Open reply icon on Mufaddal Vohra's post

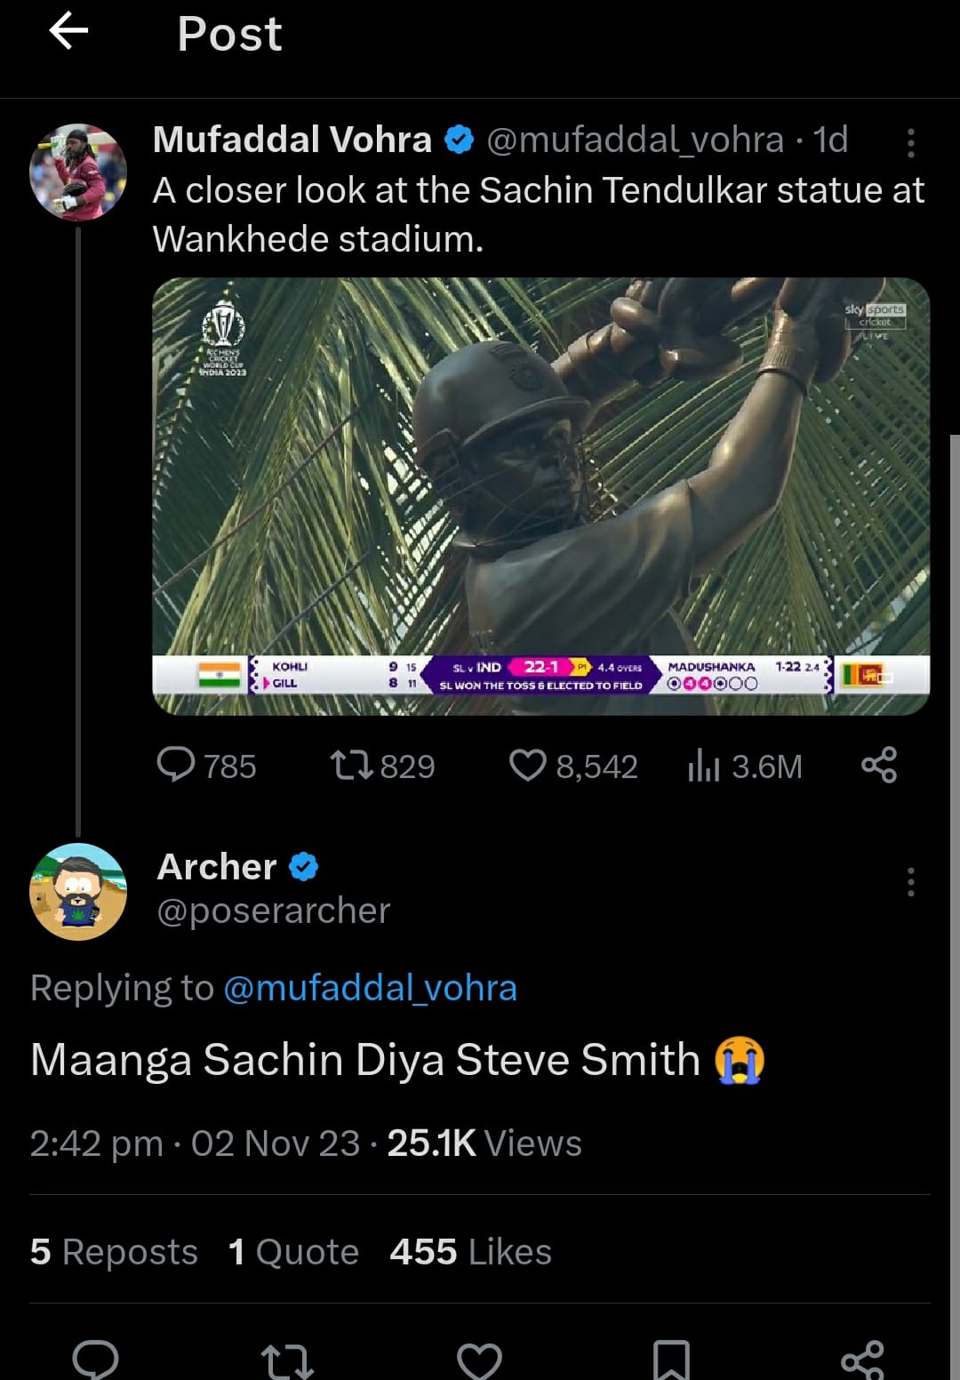[176, 765]
